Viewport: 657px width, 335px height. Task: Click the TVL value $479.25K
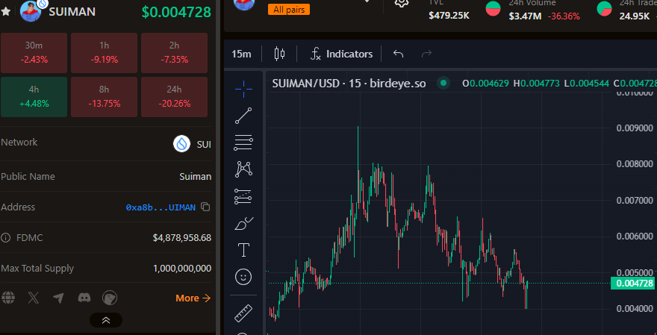coord(449,16)
